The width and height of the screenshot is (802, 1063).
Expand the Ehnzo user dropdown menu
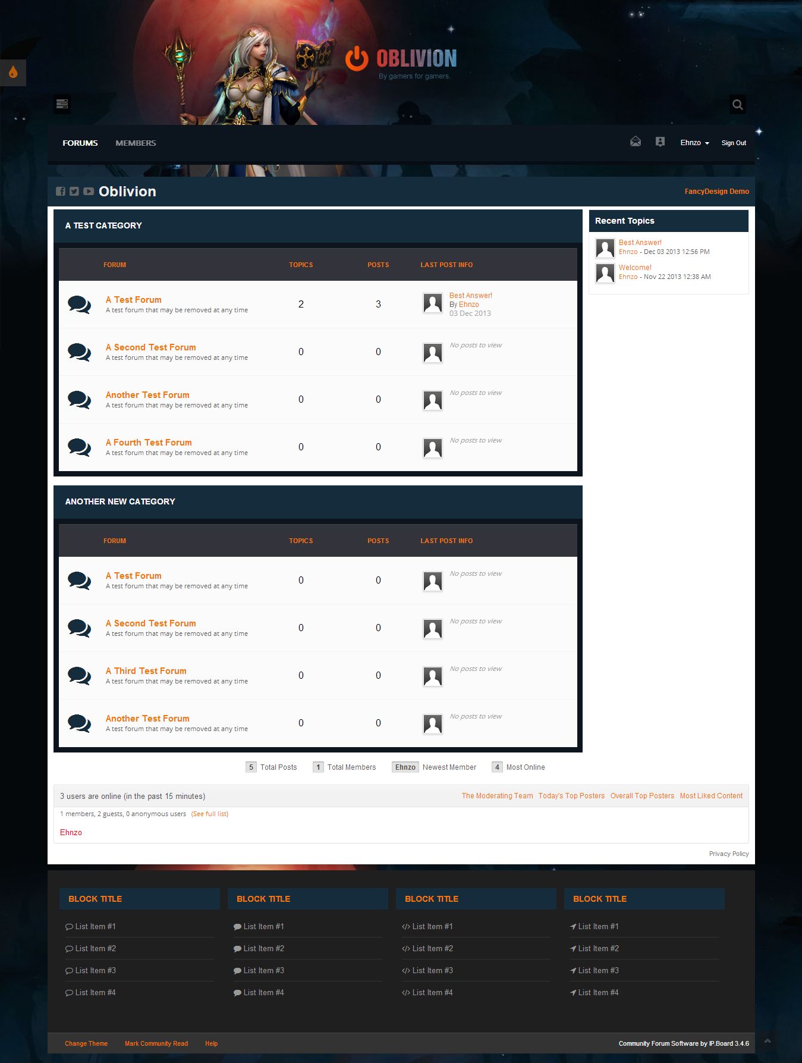pyautogui.click(x=694, y=143)
